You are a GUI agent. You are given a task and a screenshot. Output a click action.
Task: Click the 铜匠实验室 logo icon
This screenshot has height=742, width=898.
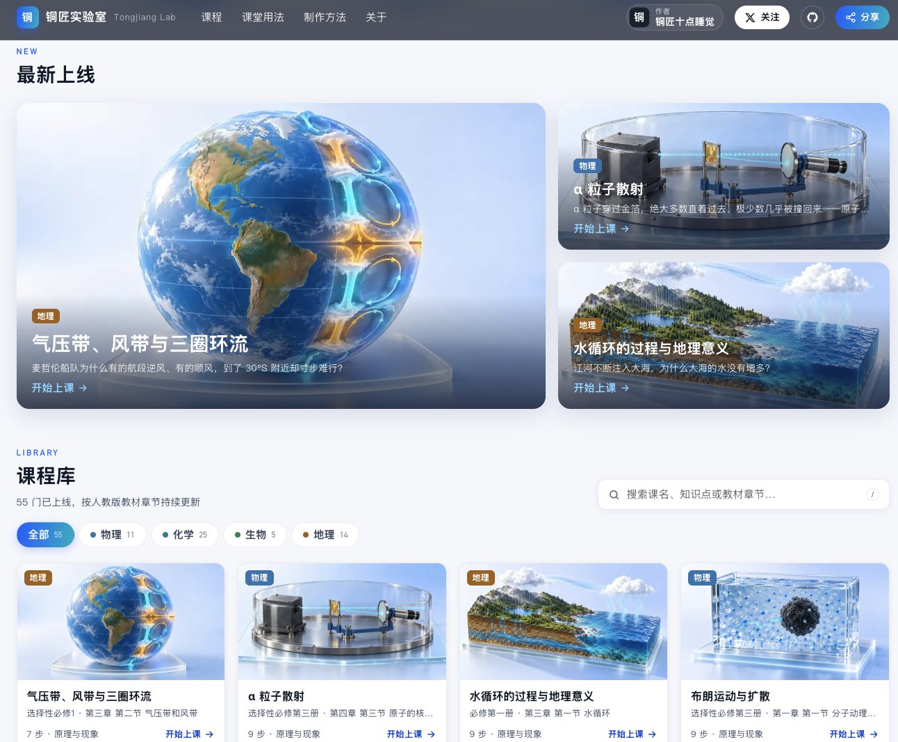coord(28,17)
